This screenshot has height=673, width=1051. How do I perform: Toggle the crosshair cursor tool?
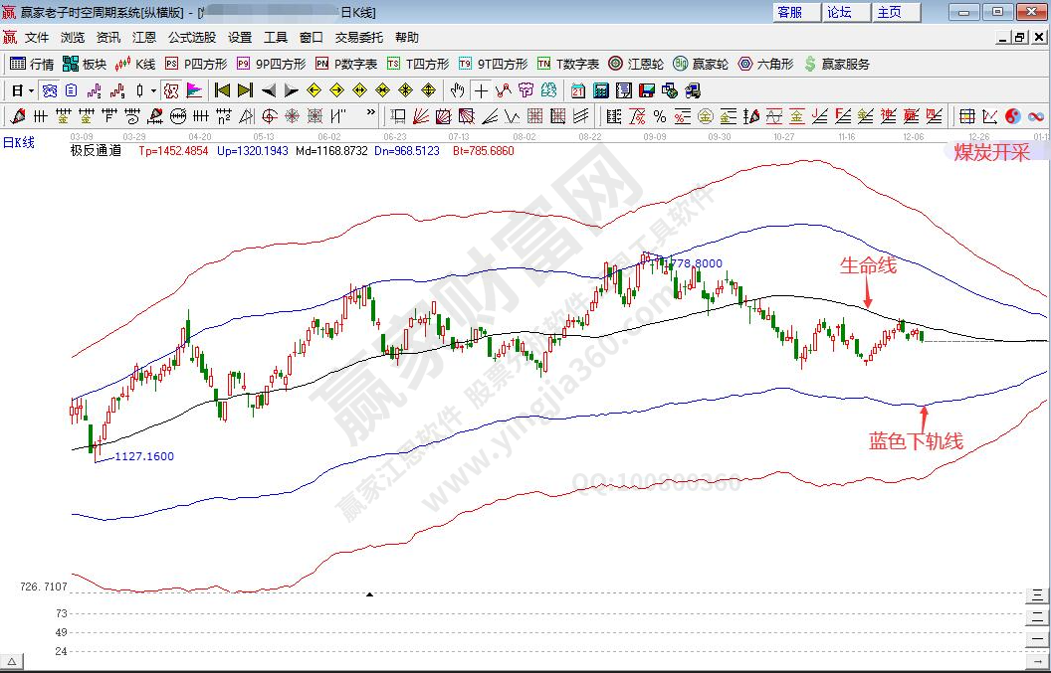481,90
